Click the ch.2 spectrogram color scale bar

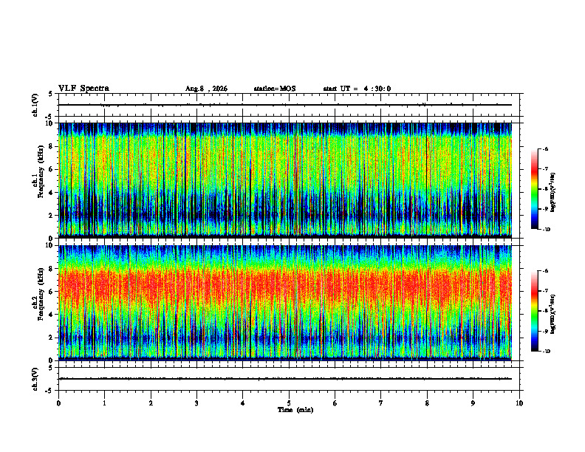click(534, 311)
